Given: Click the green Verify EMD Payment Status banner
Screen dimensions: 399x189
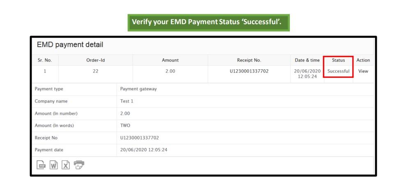Looking at the screenshot, I should [x=209, y=23].
